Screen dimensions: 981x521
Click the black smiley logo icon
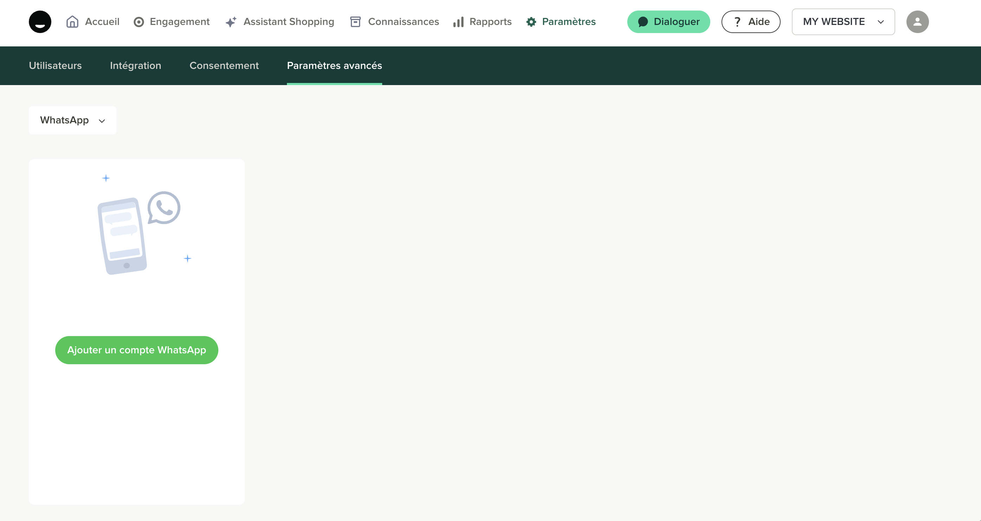tap(40, 22)
